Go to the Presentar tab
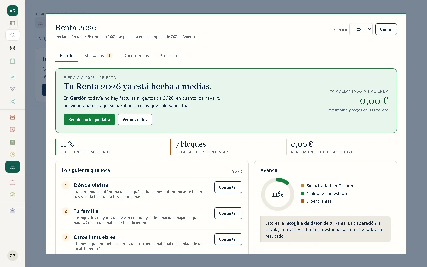Viewport: 427px width, 267px height. (x=169, y=56)
